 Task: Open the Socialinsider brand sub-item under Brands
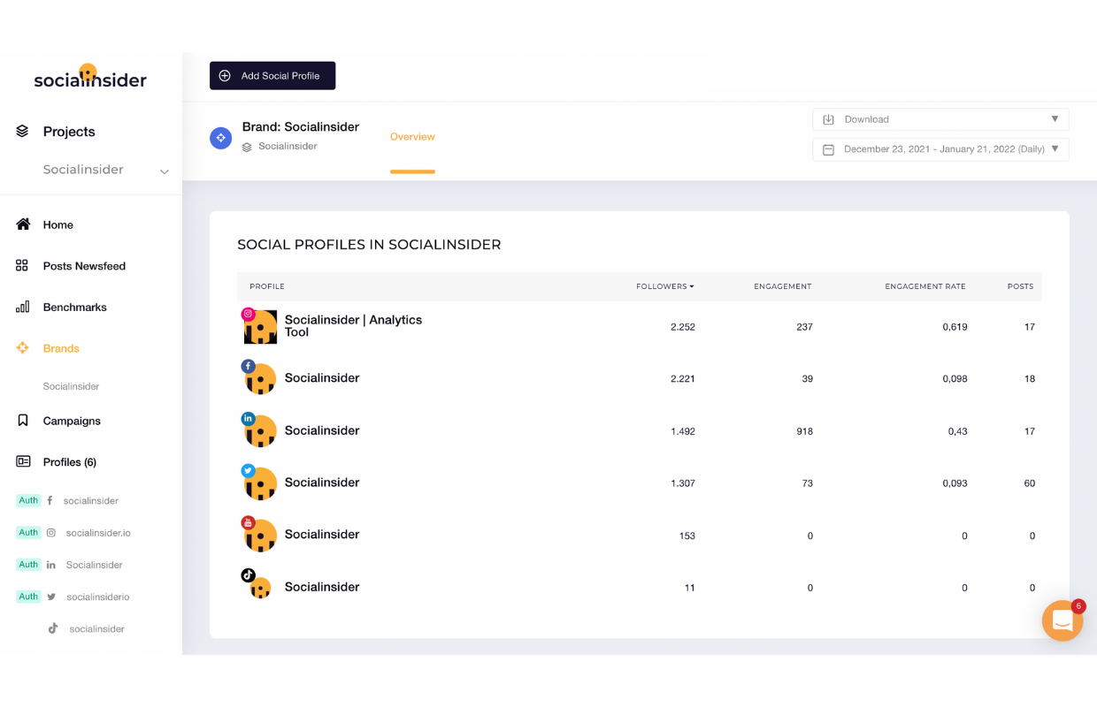[x=71, y=386]
